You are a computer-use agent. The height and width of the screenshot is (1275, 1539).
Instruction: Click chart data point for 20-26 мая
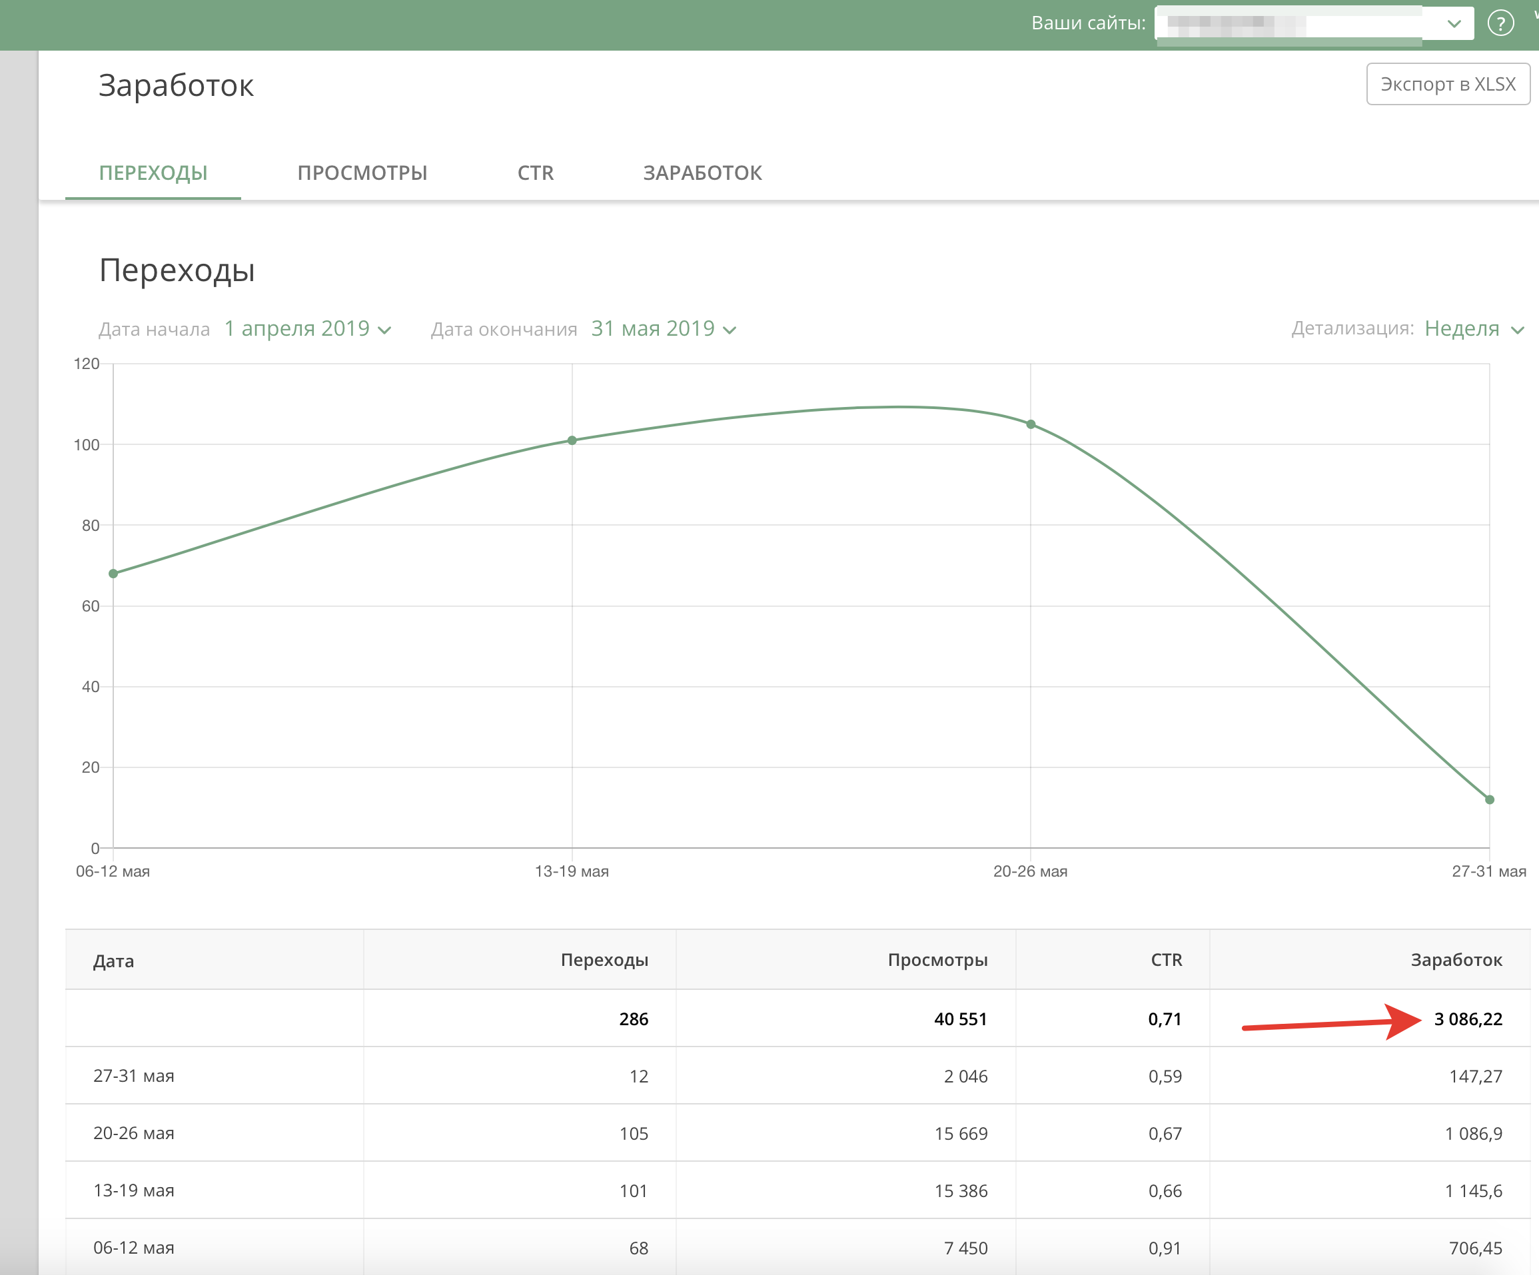tap(1031, 424)
